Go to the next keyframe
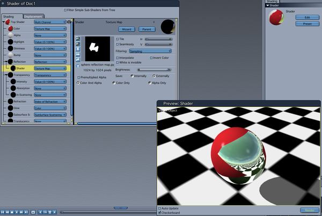The width and height of the screenshot is (322, 216). (x=54, y=212)
